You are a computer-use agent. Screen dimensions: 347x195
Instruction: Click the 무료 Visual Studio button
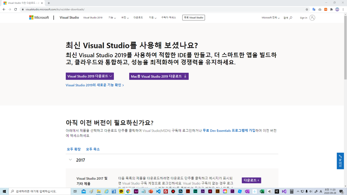pos(194,18)
